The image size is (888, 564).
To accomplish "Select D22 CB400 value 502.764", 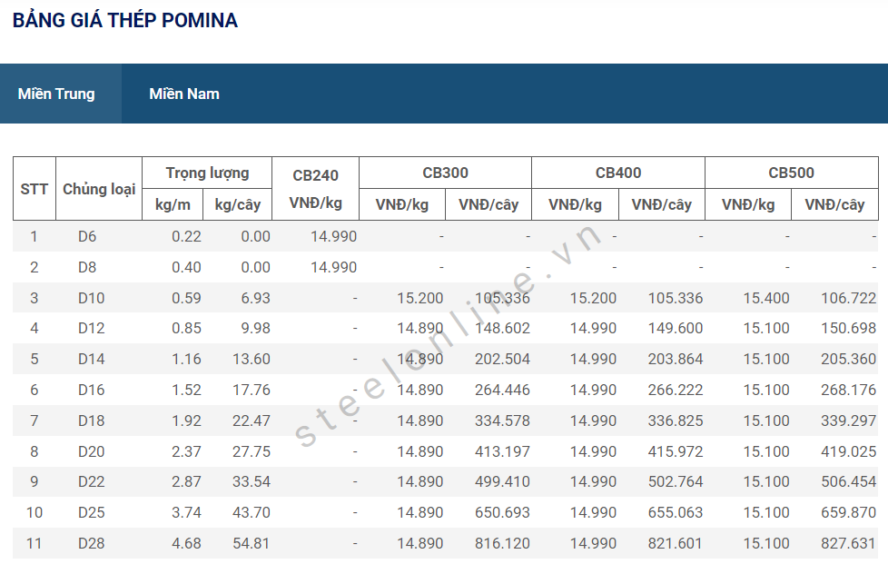I will (675, 481).
